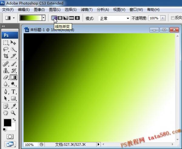
Task: Maximize the 未标题-1 document window
Action: tap(164, 30)
